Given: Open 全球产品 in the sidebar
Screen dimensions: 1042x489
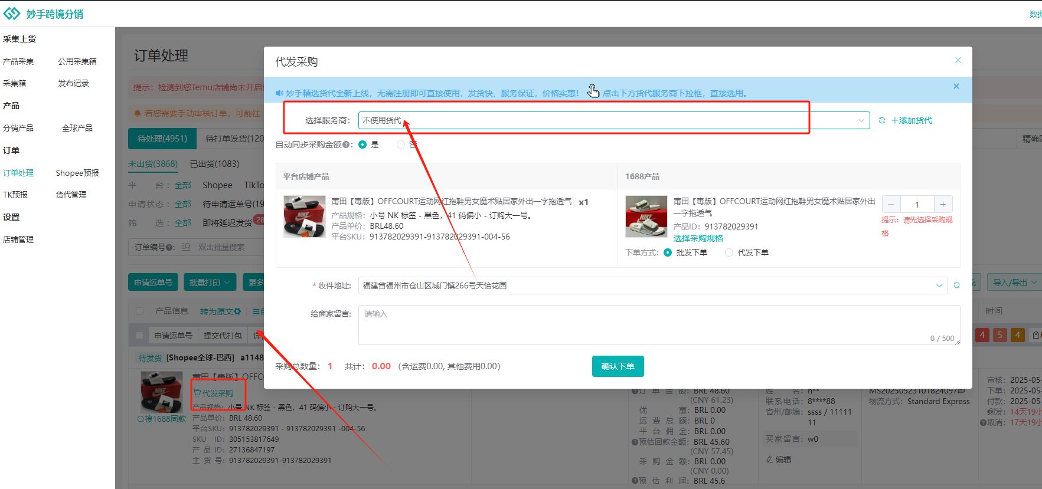Looking at the screenshot, I should (77, 128).
